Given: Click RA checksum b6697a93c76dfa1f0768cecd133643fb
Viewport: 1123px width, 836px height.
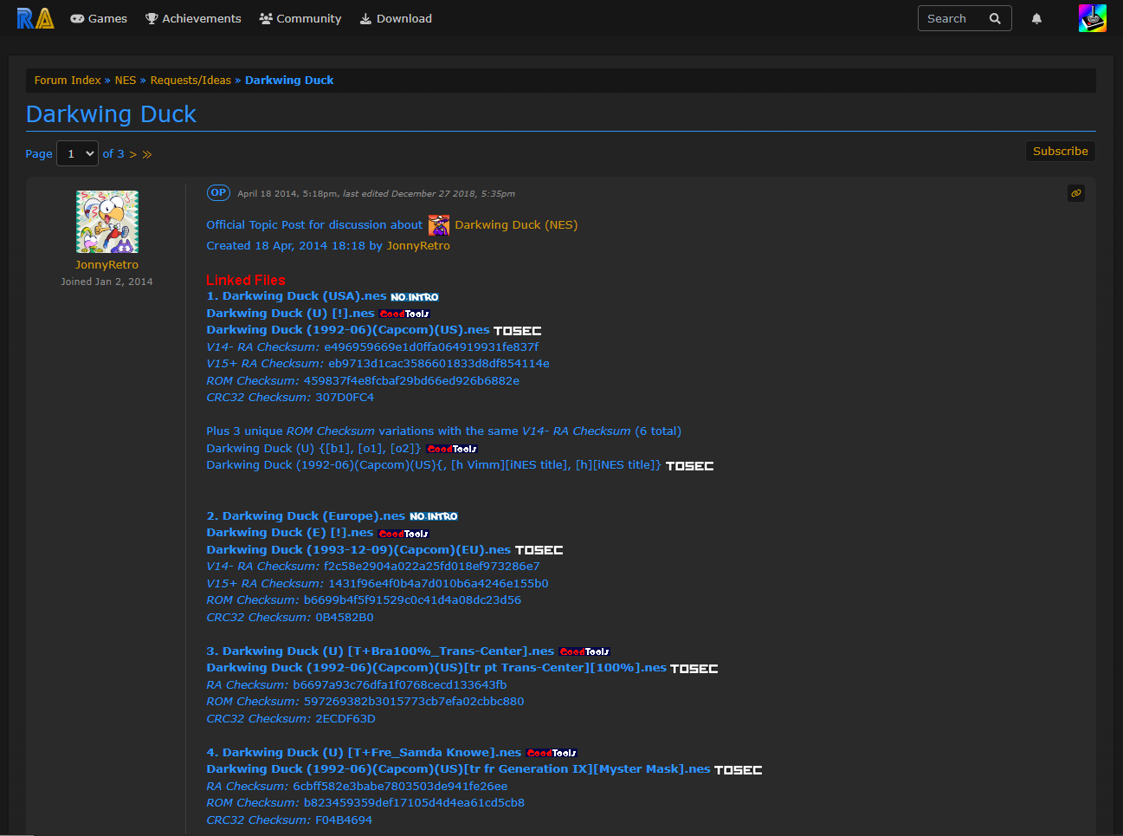Looking at the screenshot, I should coord(400,685).
